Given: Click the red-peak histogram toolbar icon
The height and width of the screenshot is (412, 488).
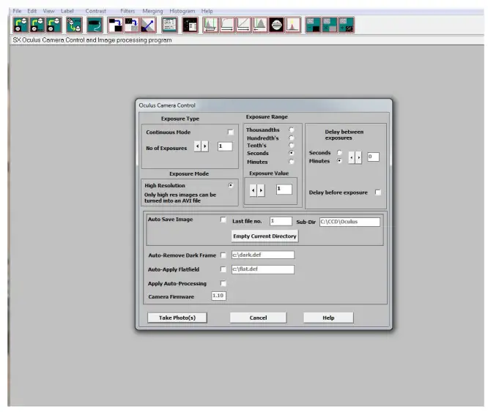Looking at the screenshot, I should coord(293,26).
